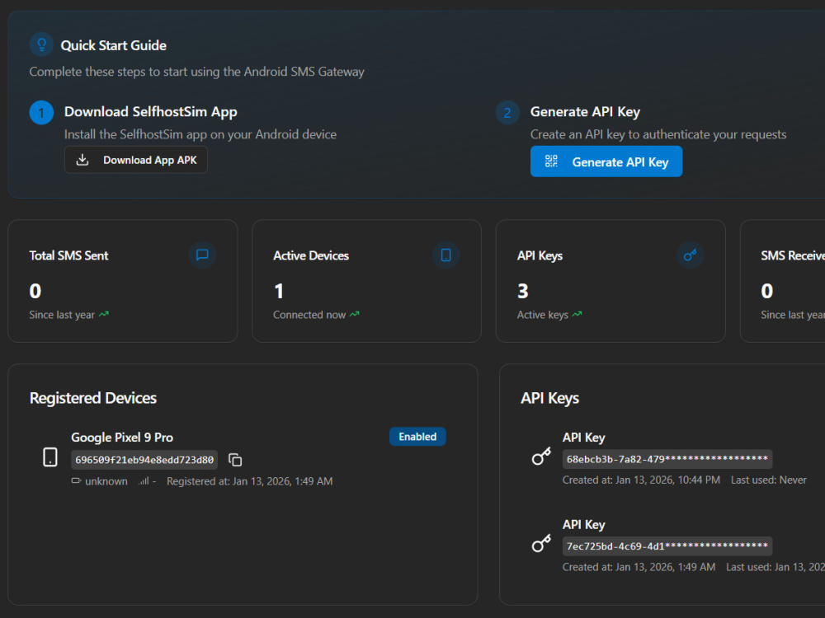Viewport: 825px width, 618px height.
Task: Click the API Keys panel heading
Action: (549, 398)
